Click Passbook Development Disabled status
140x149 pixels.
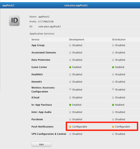pyautogui.click(x=76, y=119)
